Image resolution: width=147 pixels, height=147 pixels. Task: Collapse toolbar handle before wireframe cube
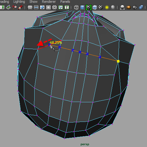pyautogui.click(x=71, y=7)
